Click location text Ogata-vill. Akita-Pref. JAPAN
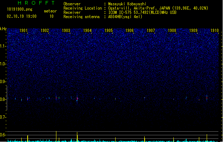 [139, 8]
